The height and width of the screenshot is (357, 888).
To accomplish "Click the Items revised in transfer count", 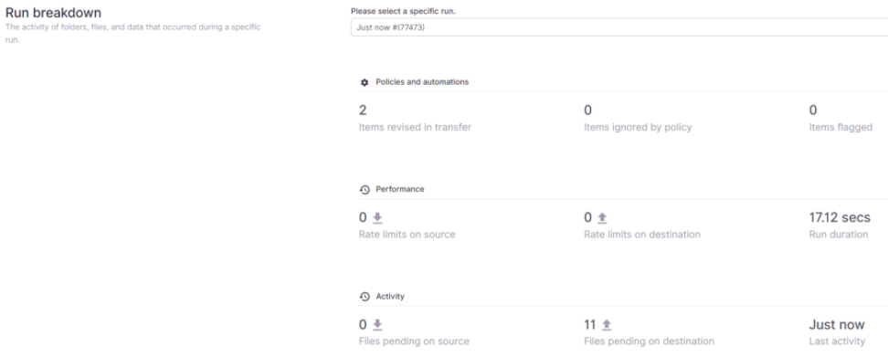I will [x=363, y=110].
